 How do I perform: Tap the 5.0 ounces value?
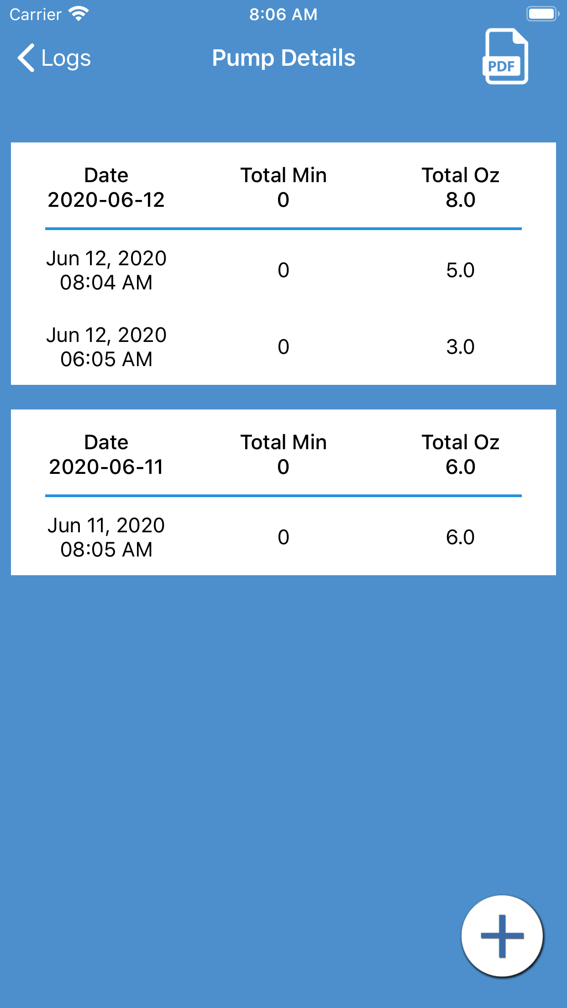point(460,270)
